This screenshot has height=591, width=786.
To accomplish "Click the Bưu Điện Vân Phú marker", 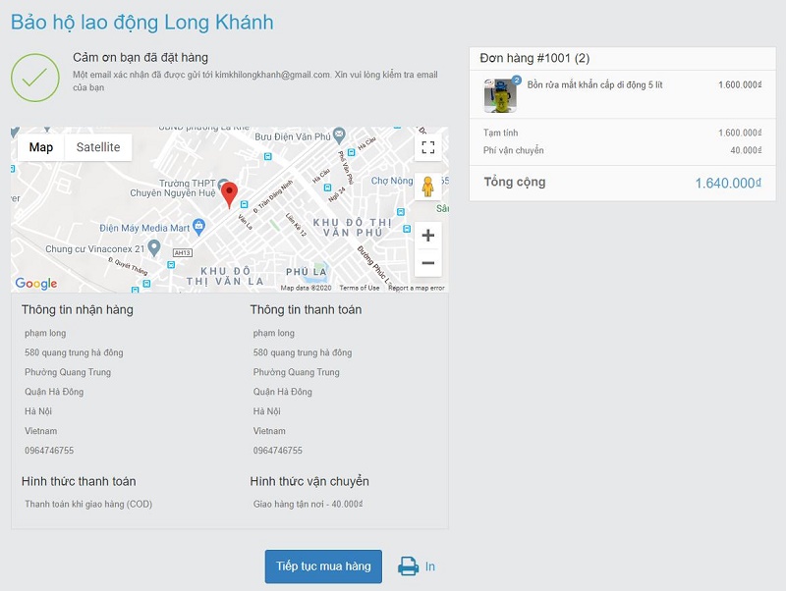I will 339,134.
